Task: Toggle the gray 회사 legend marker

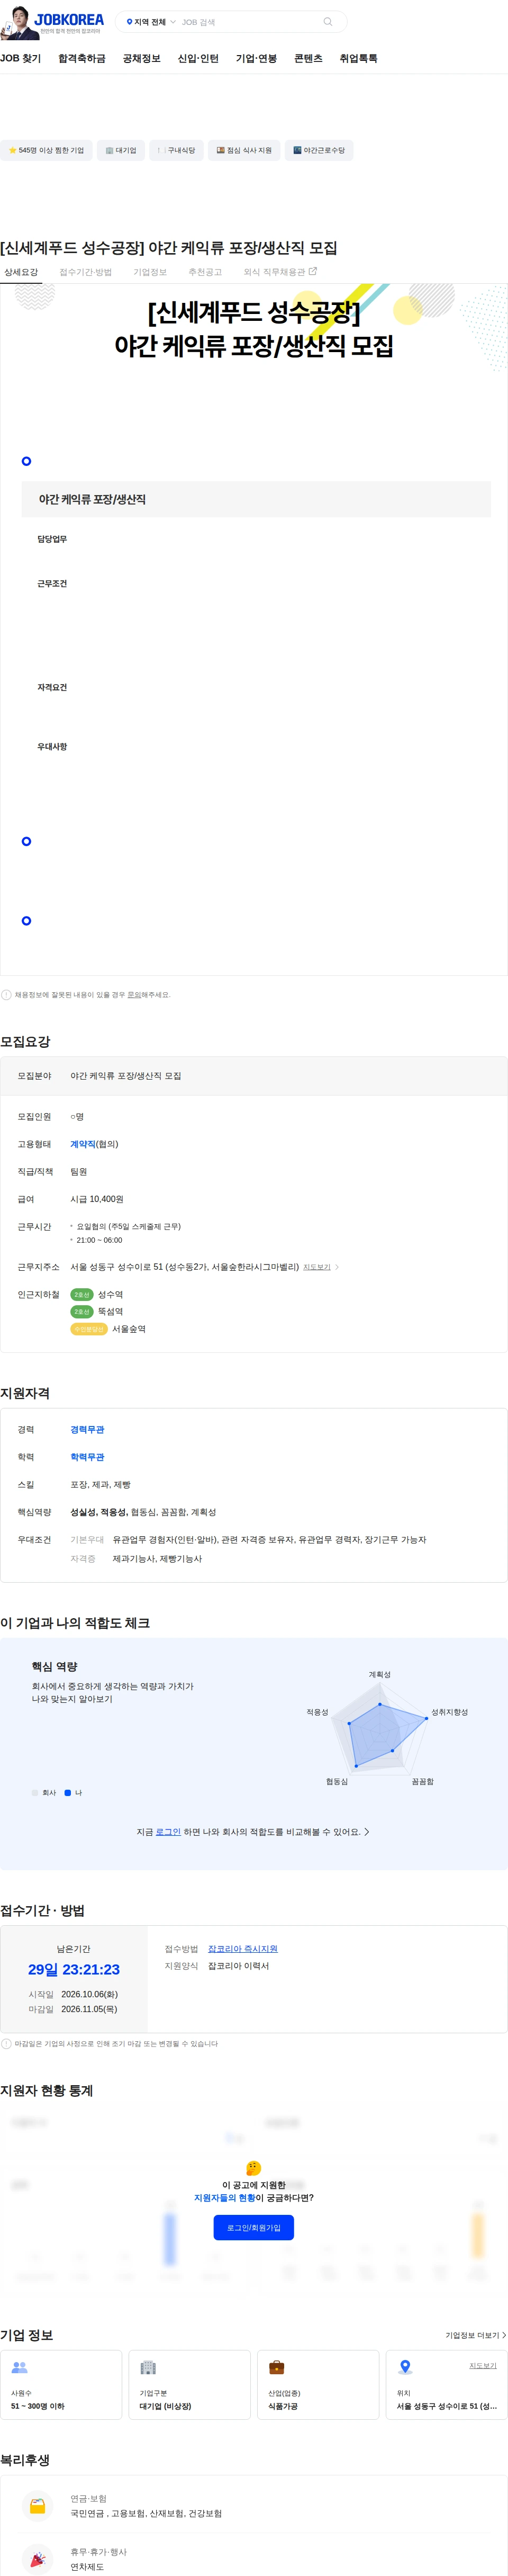Action: (x=35, y=1793)
